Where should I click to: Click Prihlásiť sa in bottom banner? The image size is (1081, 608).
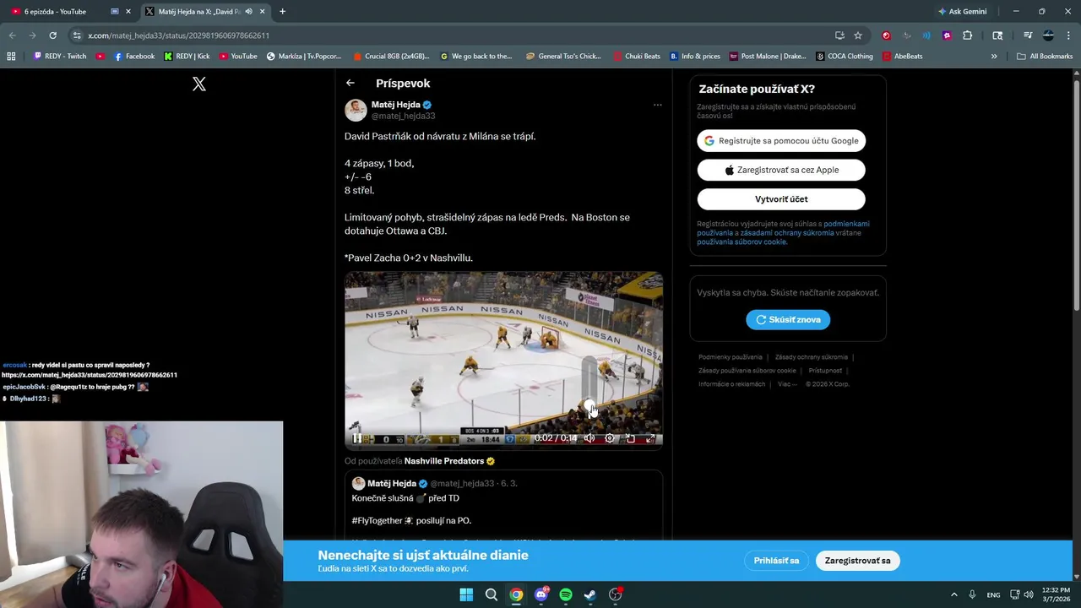tap(776, 561)
